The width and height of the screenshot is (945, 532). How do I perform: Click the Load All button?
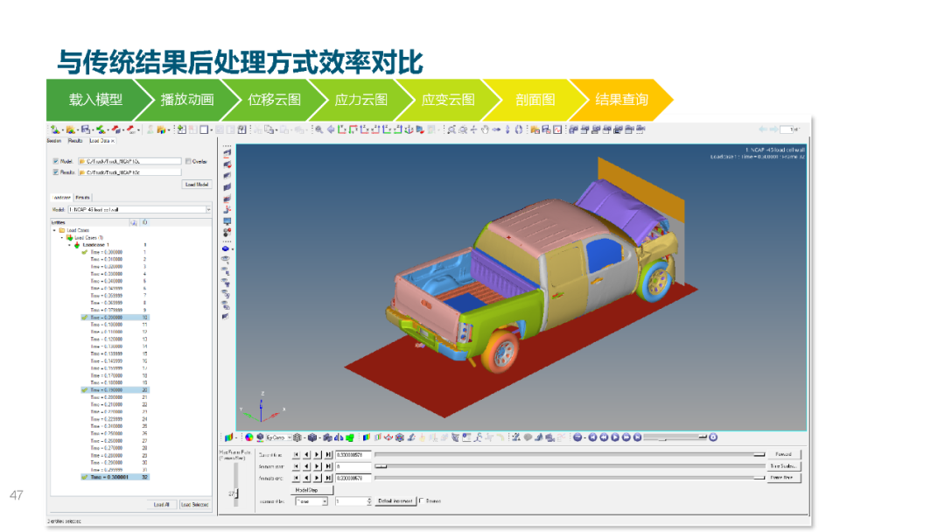(x=162, y=504)
